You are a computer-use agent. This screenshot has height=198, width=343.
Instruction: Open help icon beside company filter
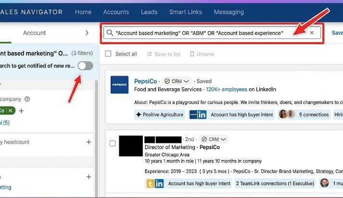coord(27,99)
